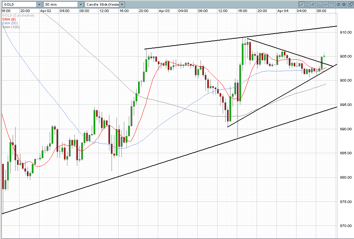Click the crossed-out circle delete drawings icon
The height and width of the screenshot is (239, 354).
[x=313, y=4]
